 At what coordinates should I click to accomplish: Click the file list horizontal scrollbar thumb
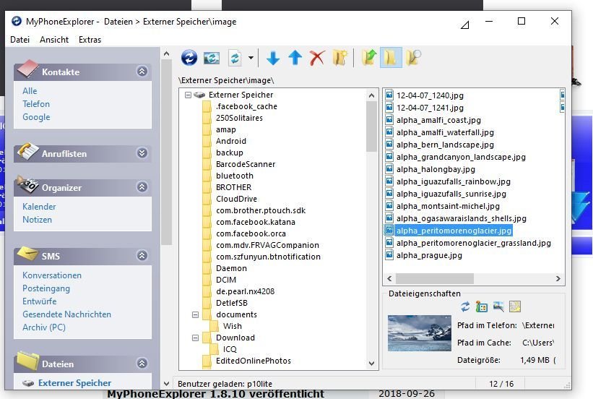(435, 278)
